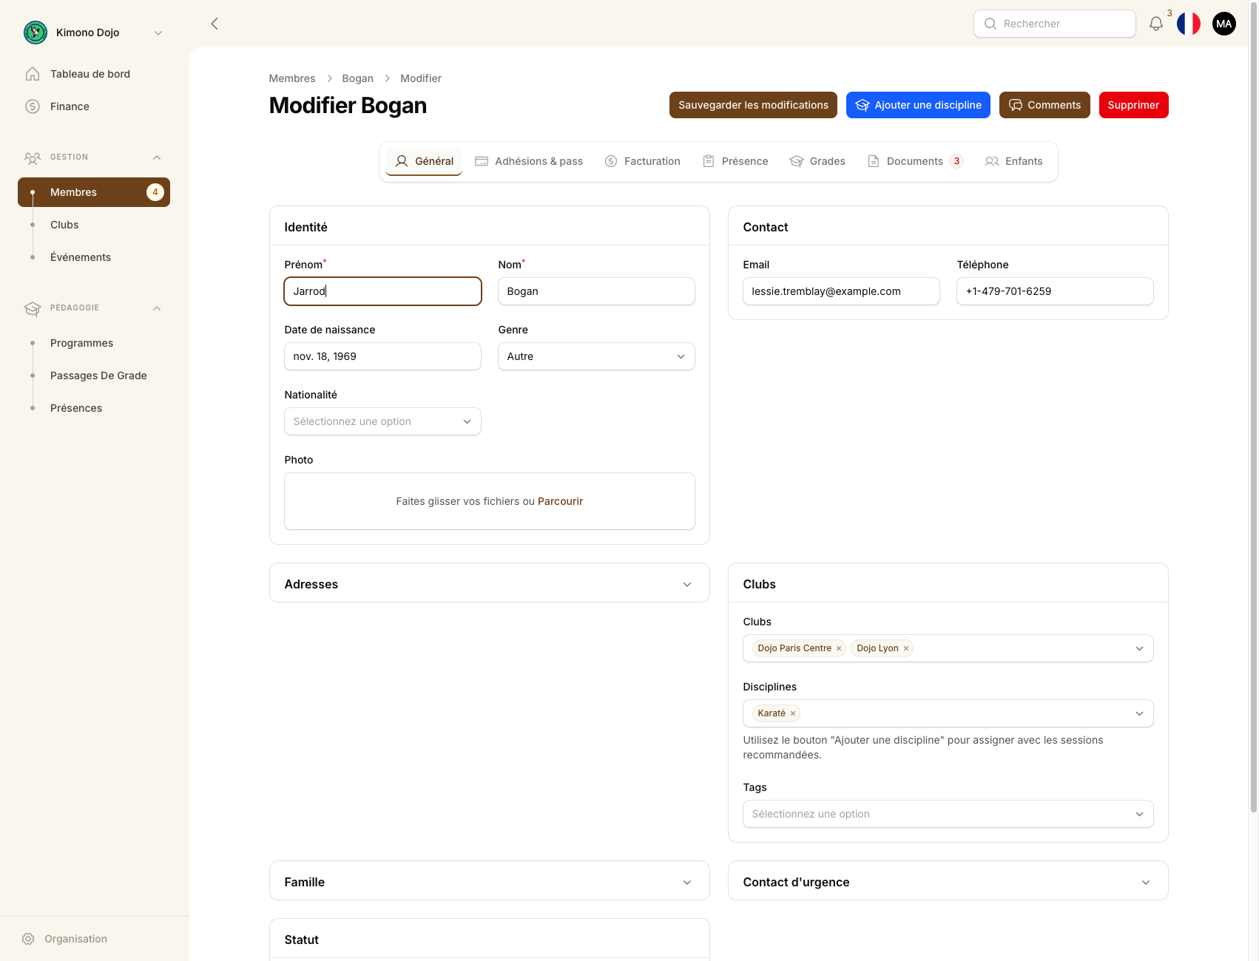The width and height of the screenshot is (1259, 961).
Task: Click the notifications bell icon
Action: pos(1155,24)
